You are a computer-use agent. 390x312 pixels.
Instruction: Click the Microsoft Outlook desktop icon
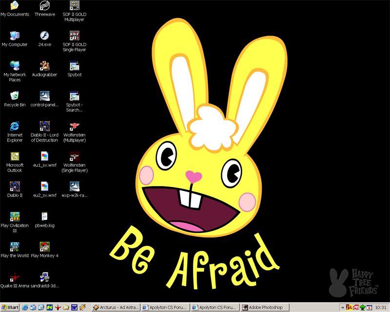point(15,157)
